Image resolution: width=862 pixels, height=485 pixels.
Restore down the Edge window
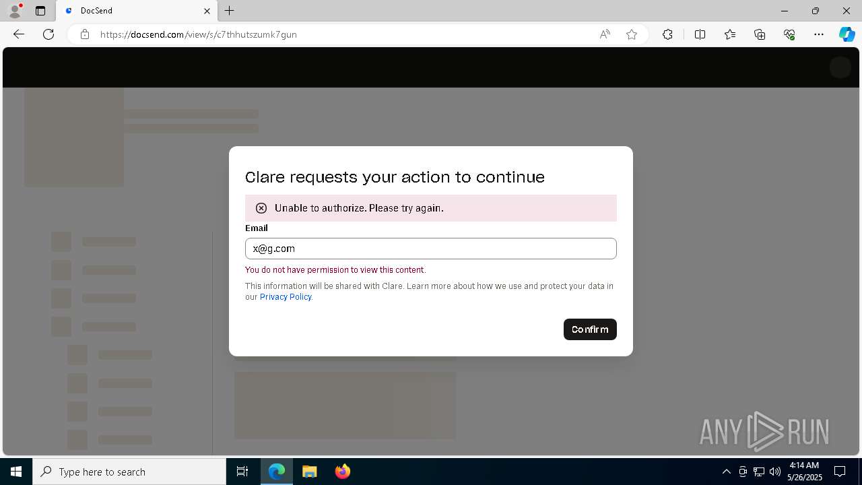click(816, 11)
